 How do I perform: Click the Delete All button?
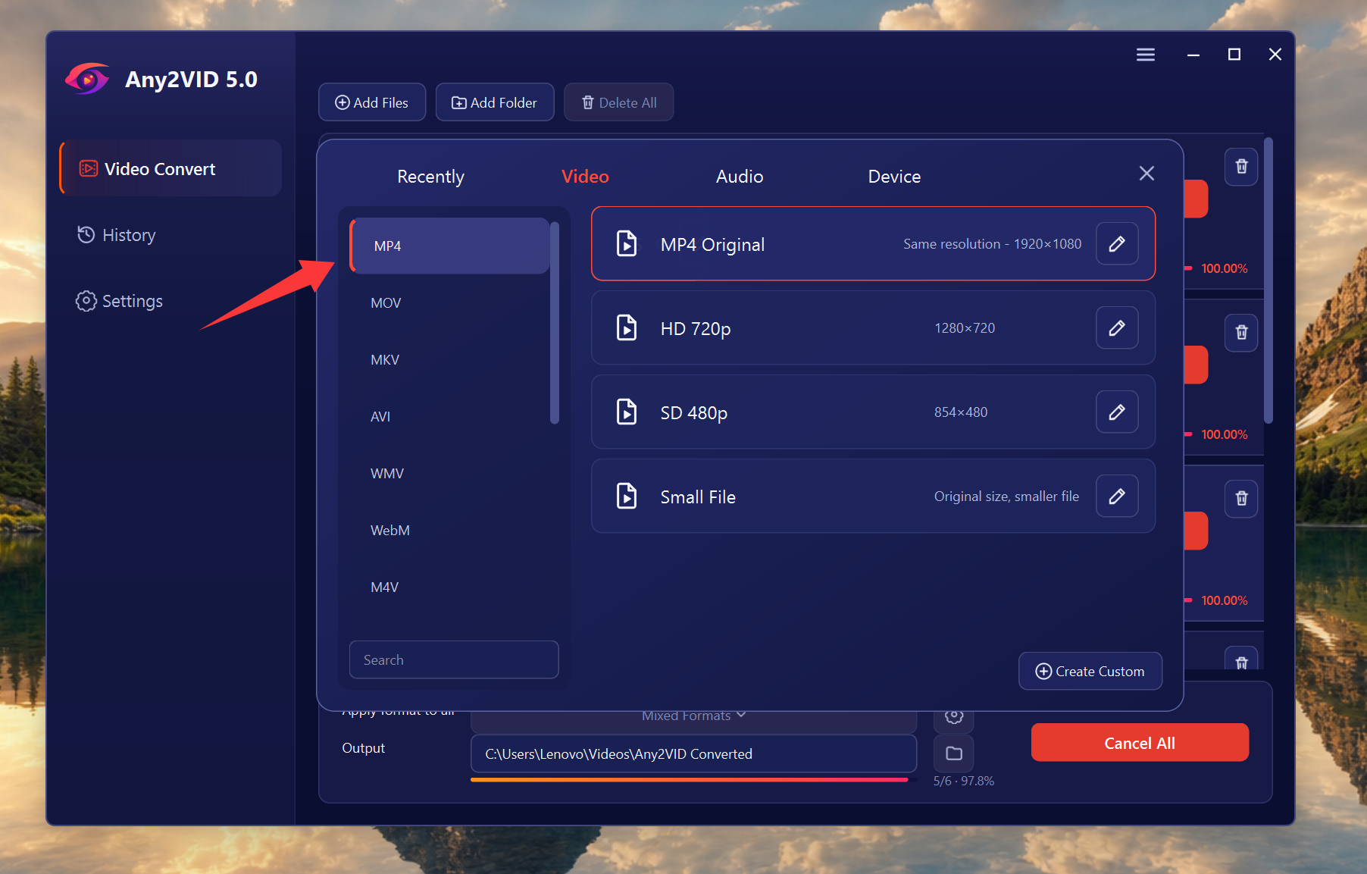tap(619, 102)
